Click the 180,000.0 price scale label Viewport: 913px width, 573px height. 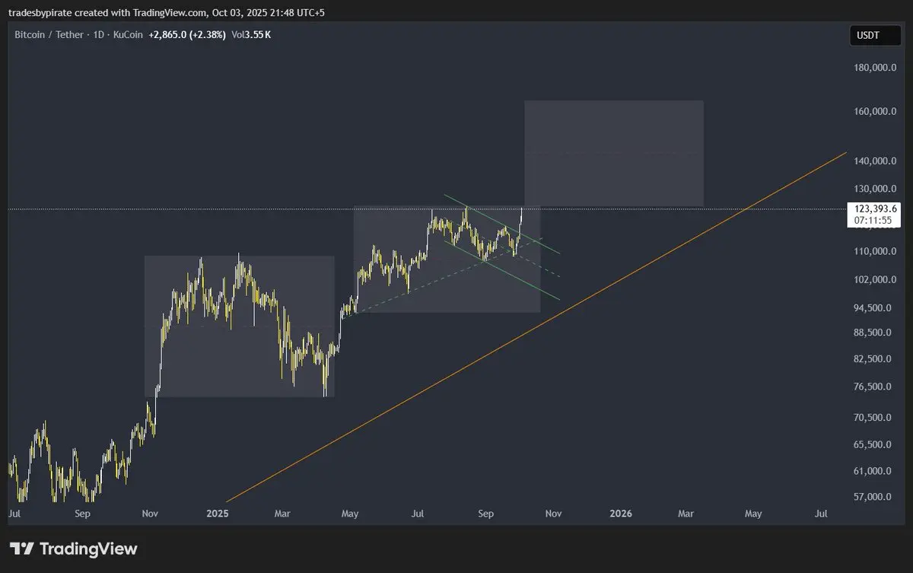874,68
